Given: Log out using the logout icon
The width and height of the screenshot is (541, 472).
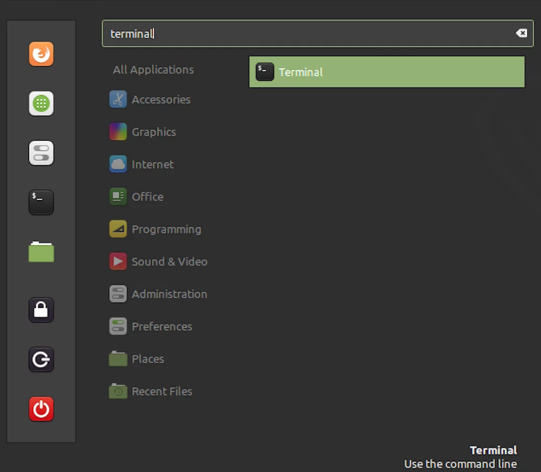Looking at the screenshot, I should tap(41, 359).
